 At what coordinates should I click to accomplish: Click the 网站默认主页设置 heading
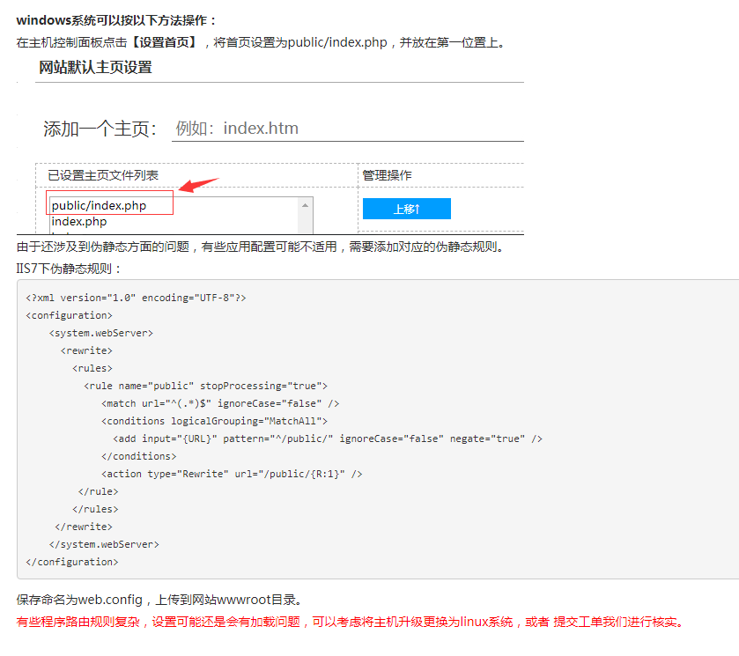(95, 68)
